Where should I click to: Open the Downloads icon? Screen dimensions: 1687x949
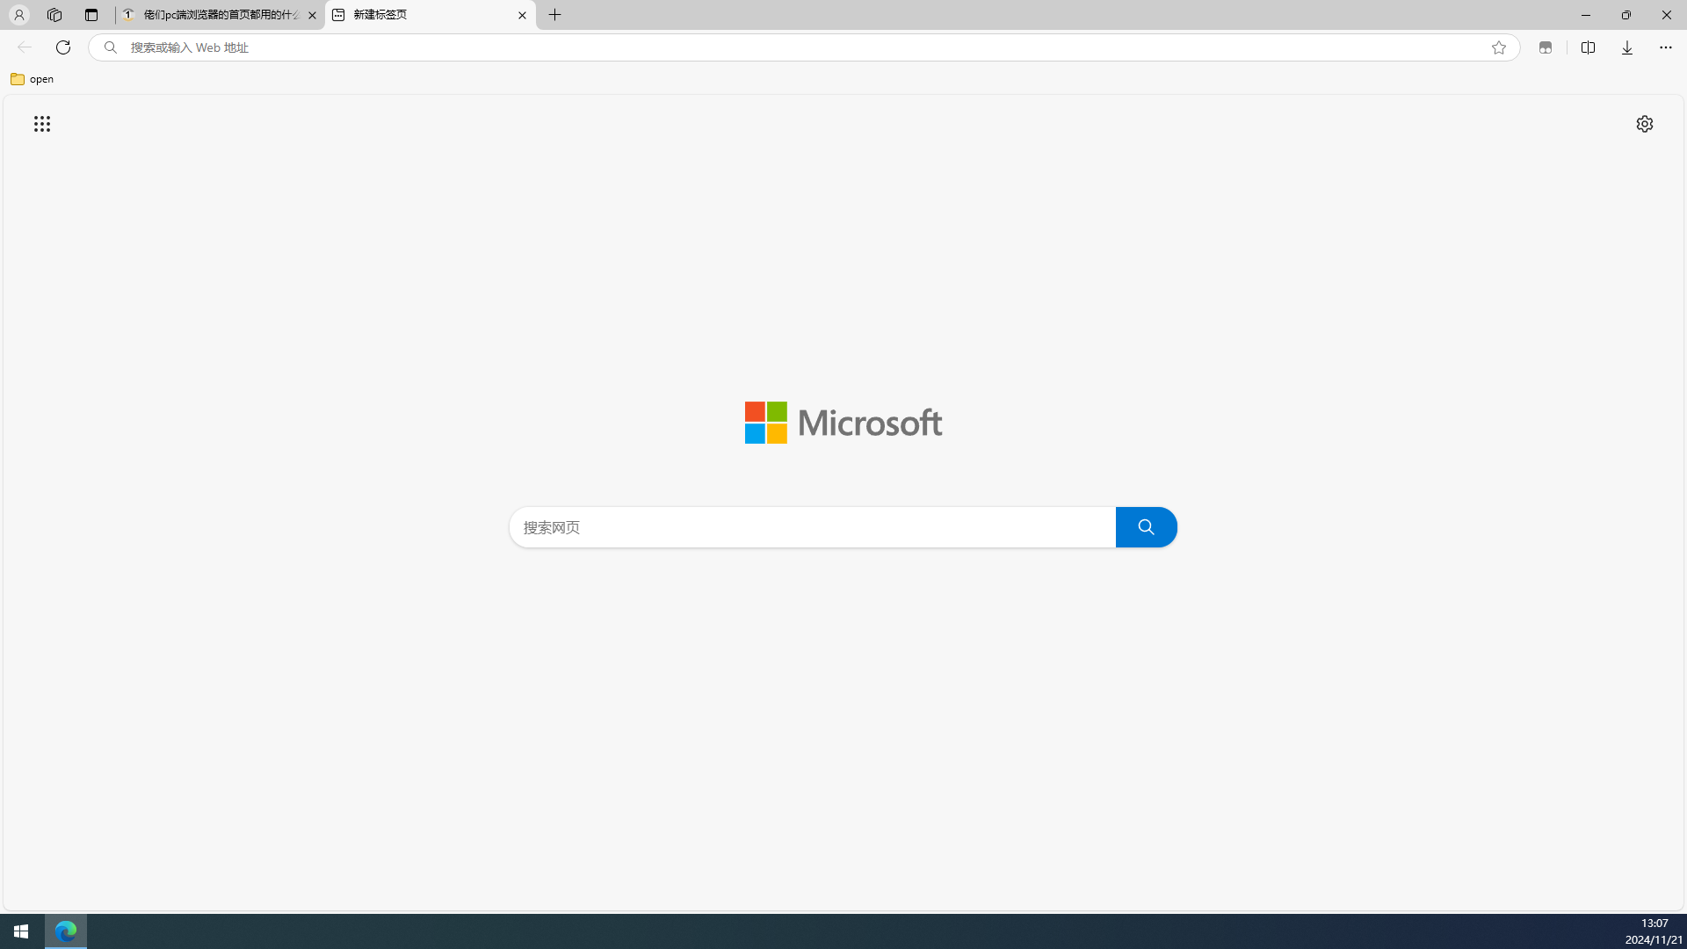[x=1627, y=47]
